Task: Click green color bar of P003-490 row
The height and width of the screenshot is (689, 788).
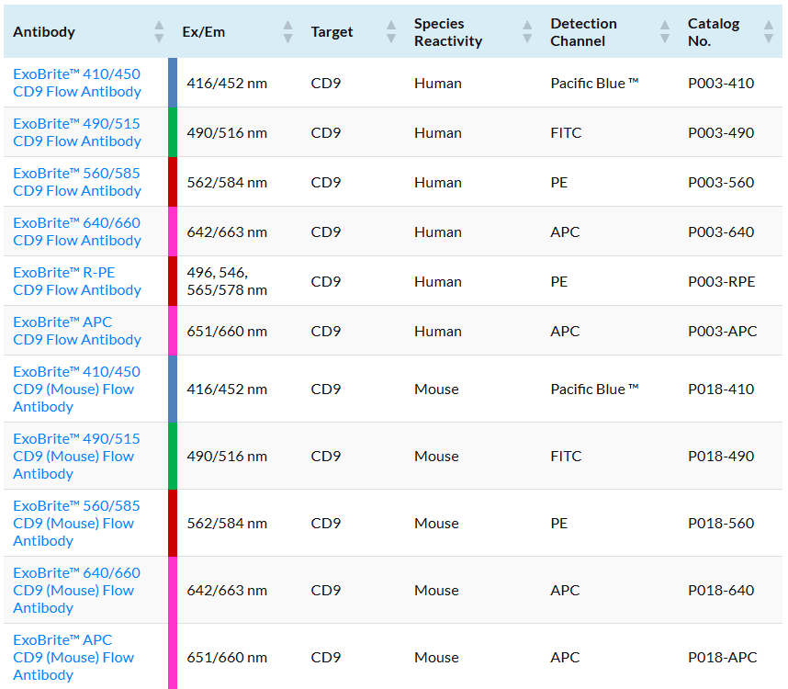Action: tap(173, 132)
